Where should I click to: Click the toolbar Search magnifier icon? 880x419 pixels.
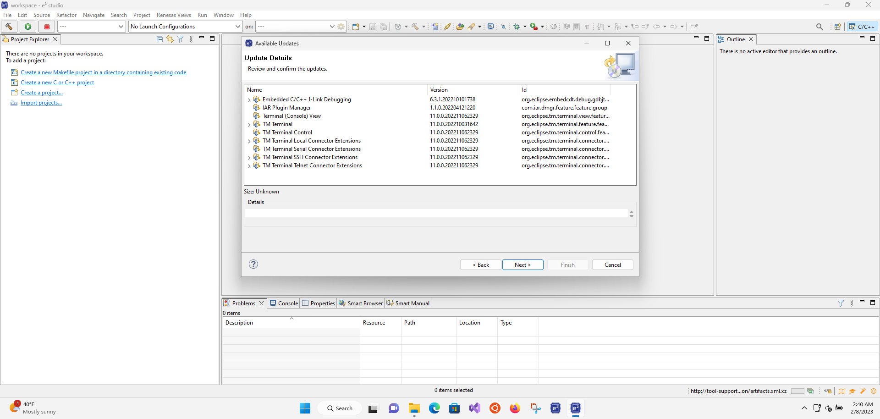tap(819, 27)
